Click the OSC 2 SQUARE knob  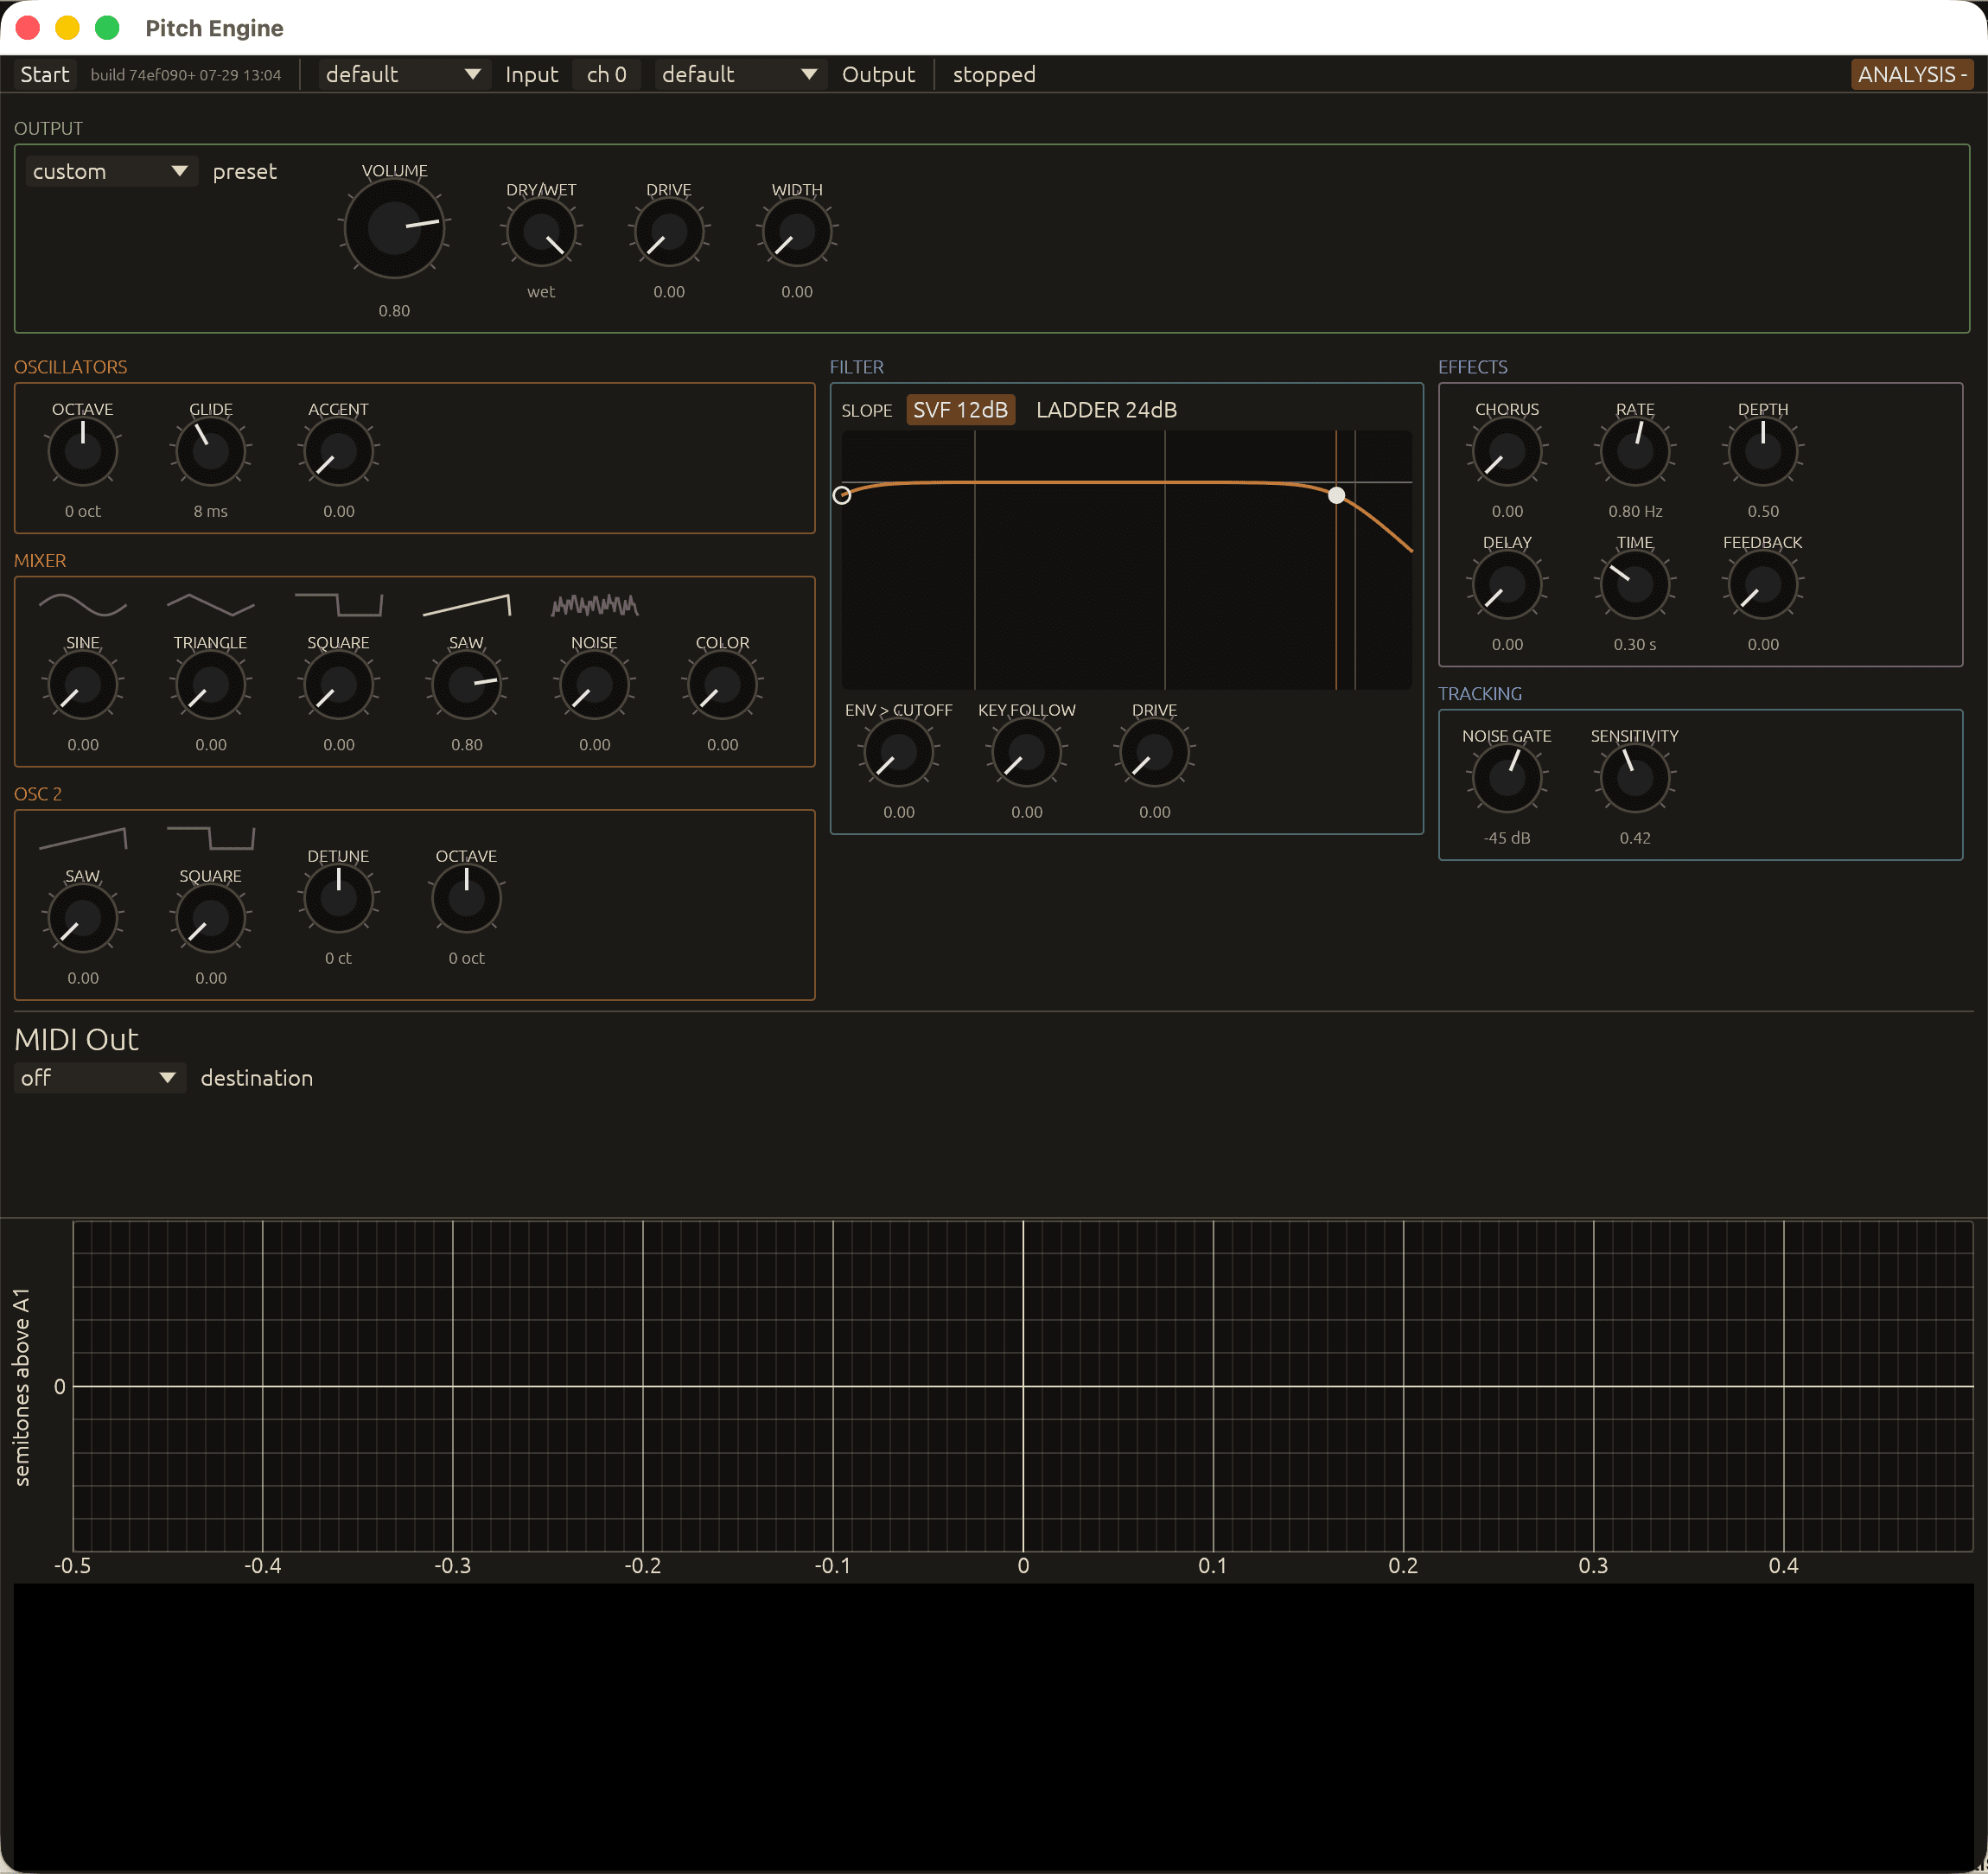coord(211,918)
